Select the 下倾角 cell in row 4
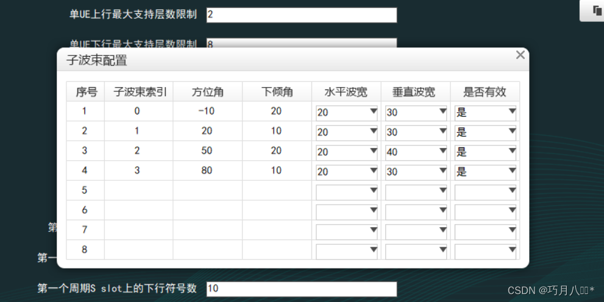 (277, 170)
